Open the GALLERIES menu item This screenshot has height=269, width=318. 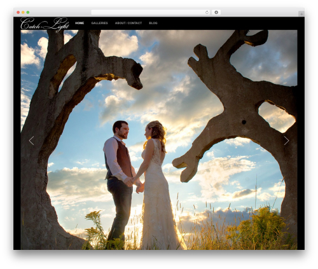click(99, 23)
